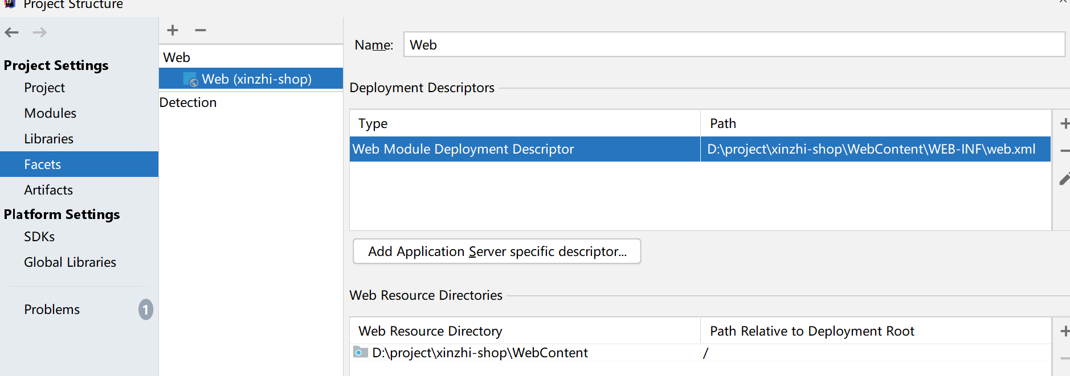Open Global Libraries settings
Screen dimensions: 1070x376
pyautogui.click(x=70, y=262)
